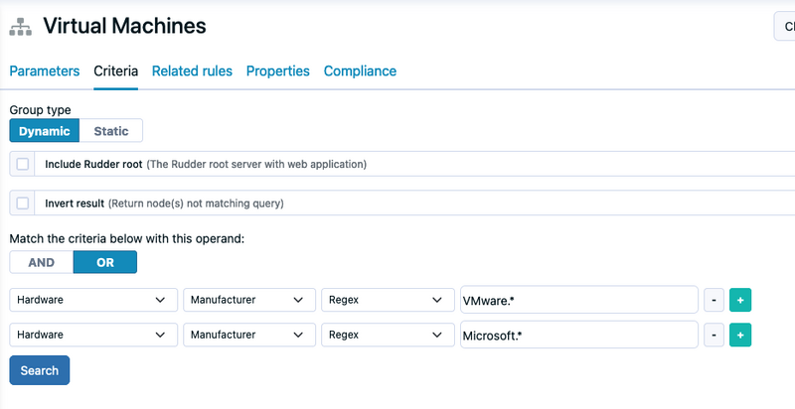This screenshot has width=795, height=409.
Task: Select the OR operand
Action: tap(105, 262)
